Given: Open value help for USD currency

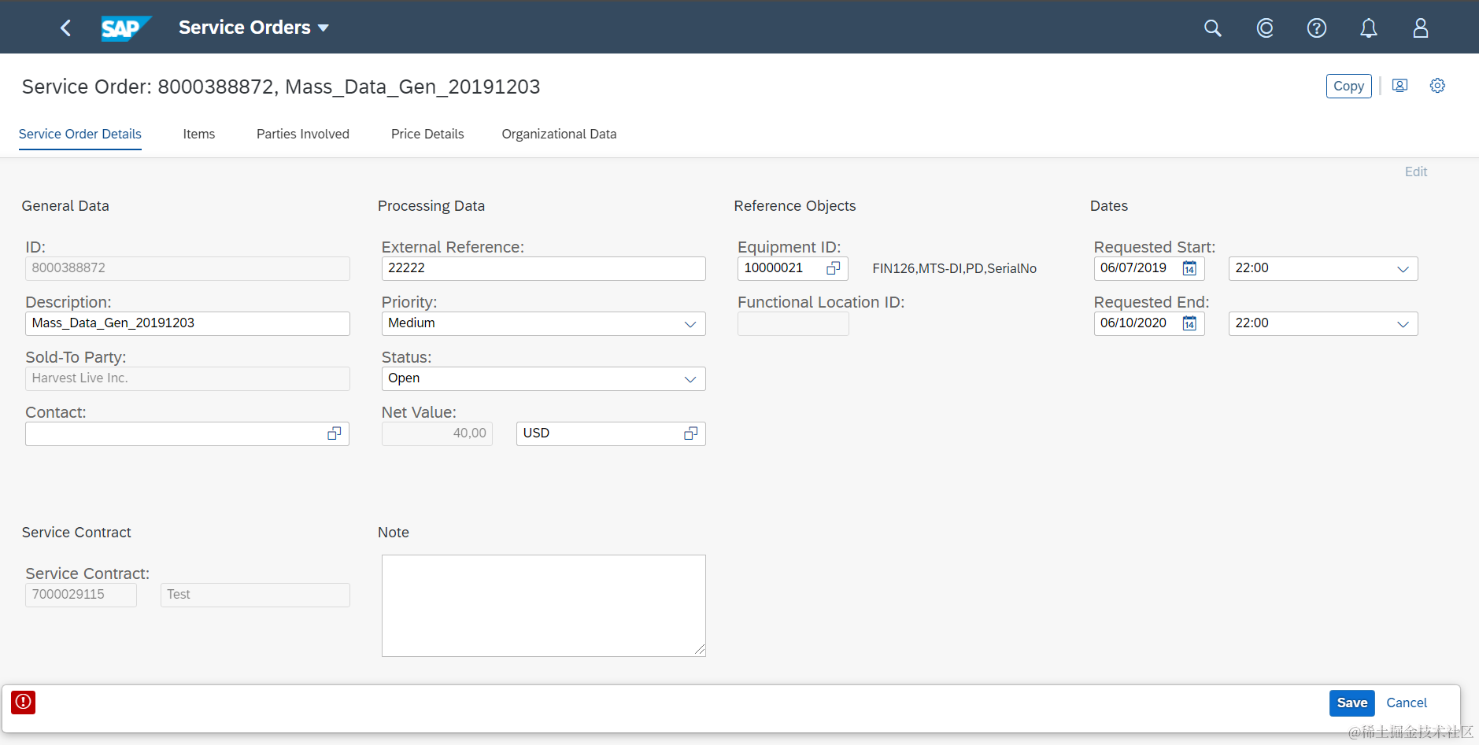Looking at the screenshot, I should pos(691,433).
